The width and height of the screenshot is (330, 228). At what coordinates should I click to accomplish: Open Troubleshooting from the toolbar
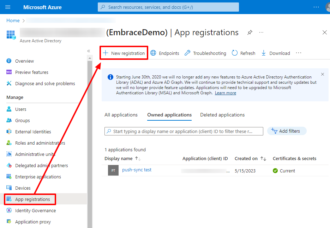click(x=205, y=53)
